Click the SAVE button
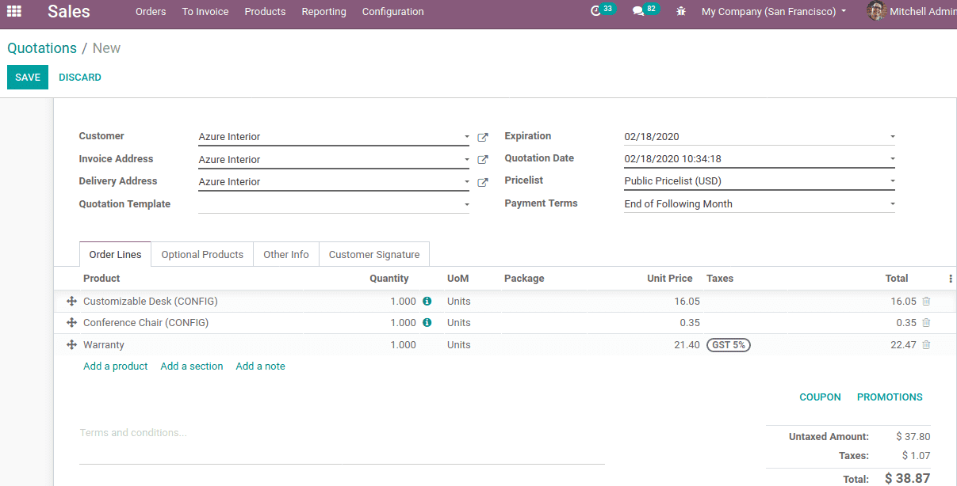This screenshot has width=957, height=486. 28,78
